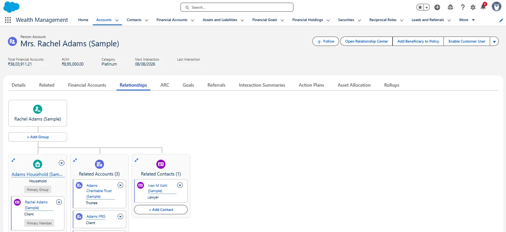Viewport: 506px width, 232px height.
Task: Open the Asset Allocation tab
Action: pyautogui.click(x=354, y=85)
